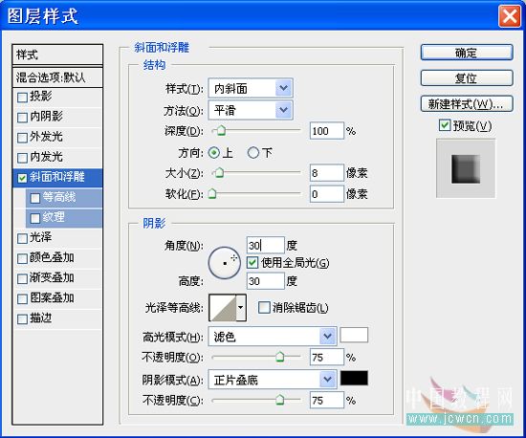Select the 光泽 list item label
The width and height of the screenshot is (526, 438).
point(41,237)
